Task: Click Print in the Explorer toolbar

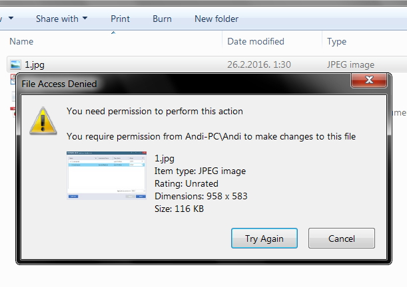Action: point(120,19)
